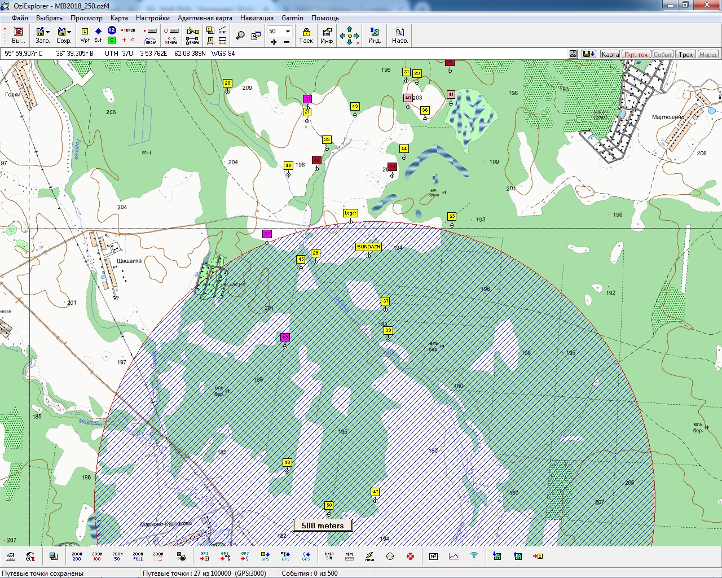Click the M² area calculation icon
Screen dimensions: 722x578
click(x=433, y=557)
